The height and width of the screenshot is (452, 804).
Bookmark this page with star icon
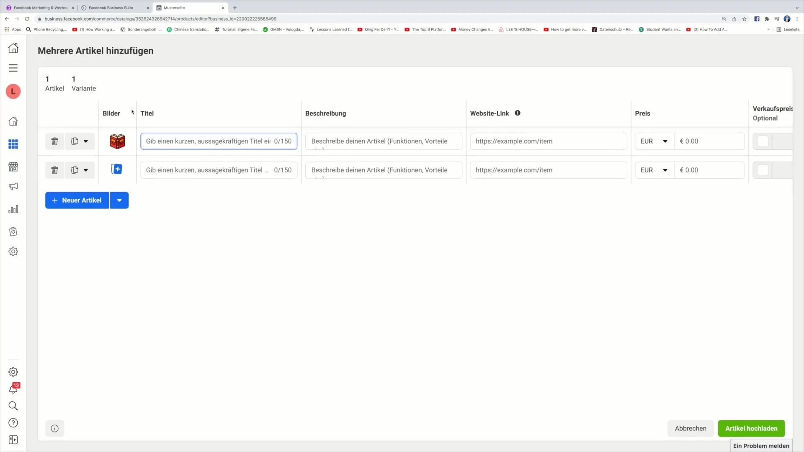coord(744,19)
